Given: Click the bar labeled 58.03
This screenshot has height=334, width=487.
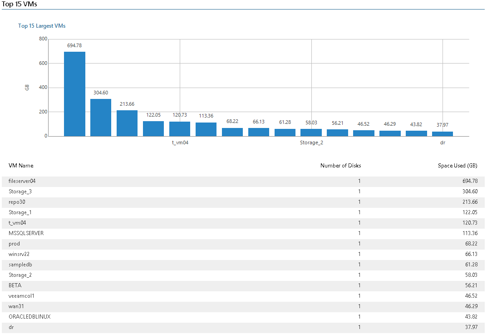Looking at the screenshot, I should [x=311, y=133].
